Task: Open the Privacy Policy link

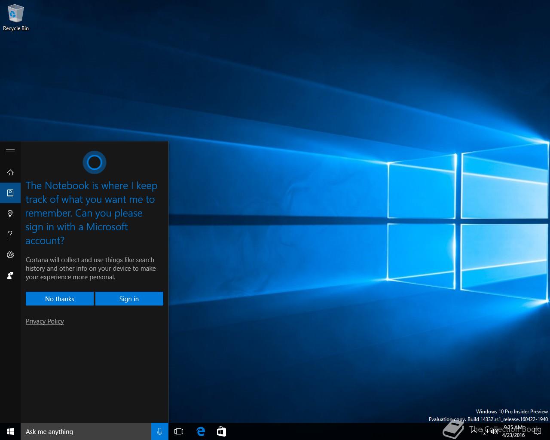Action: coord(45,321)
